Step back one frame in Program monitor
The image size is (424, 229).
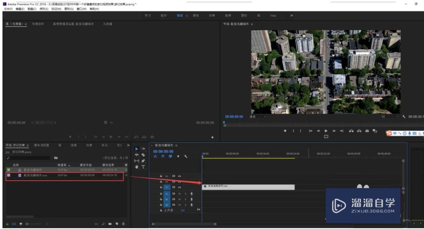point(318,131)
